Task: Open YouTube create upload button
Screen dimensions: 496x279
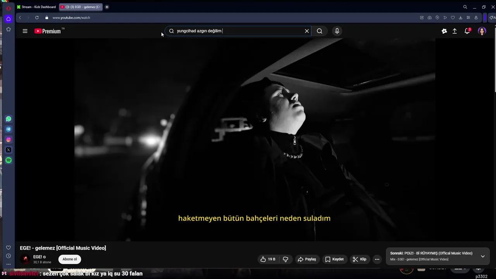Action: 455,31
